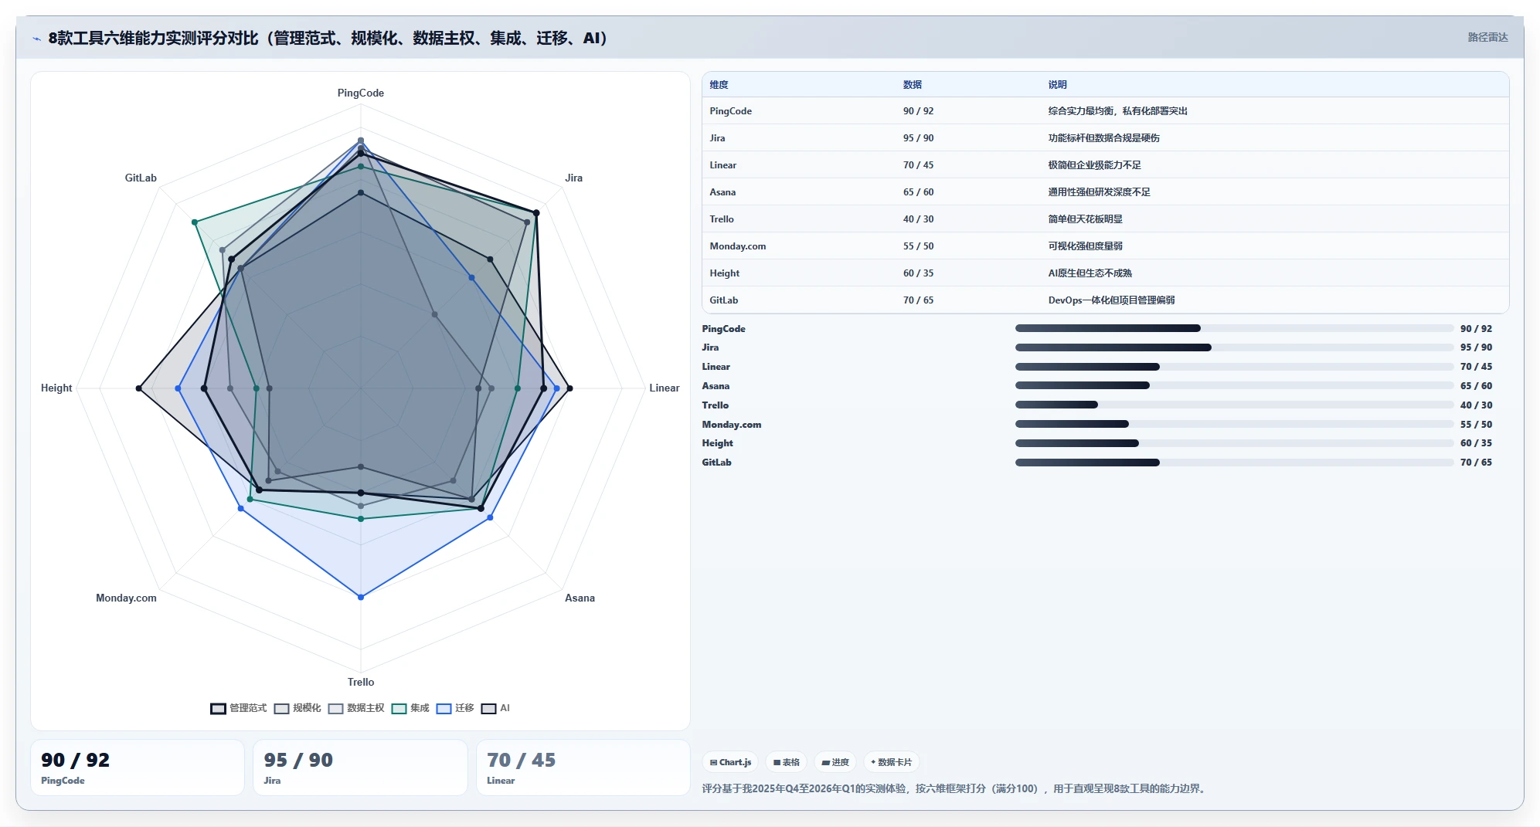
Task: Click the PingCode progress bar
Action: coord(1234,328)
